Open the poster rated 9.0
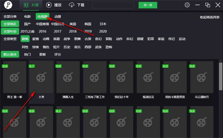 coord(202,122)
